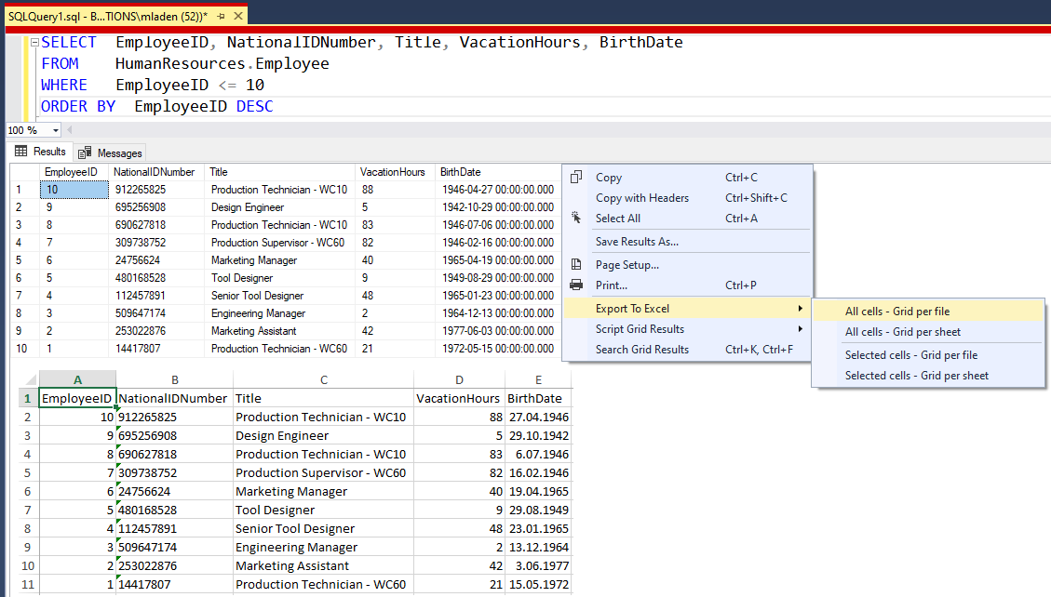Click results cell Design Engineer
The width and height of the screenshot is (1051, 597).
click(279, 207)
